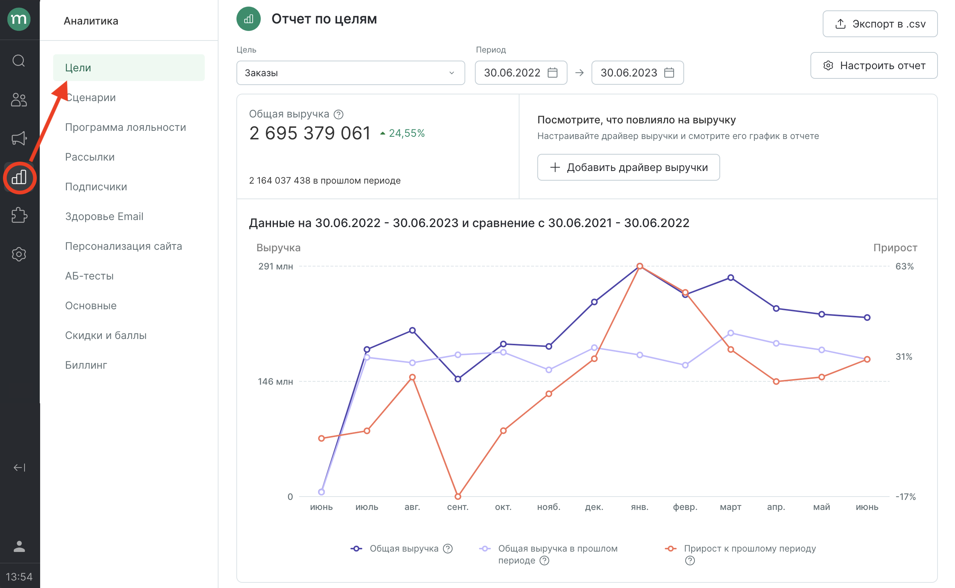
Task: Open Подписчики section
Action: point(96,187)
